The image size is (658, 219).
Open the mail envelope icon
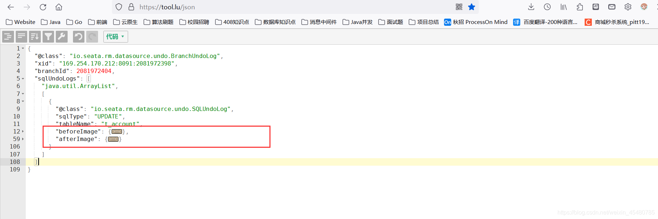coord(612,7)
